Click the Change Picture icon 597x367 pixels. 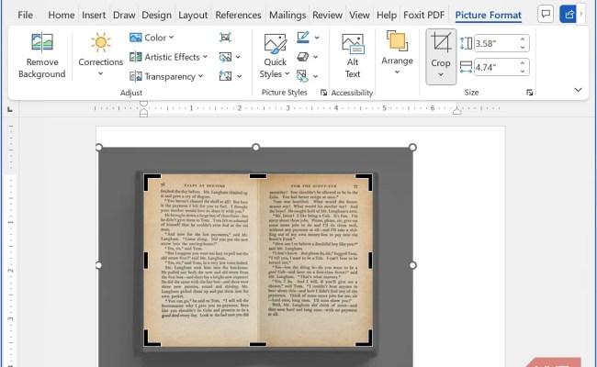point(225,57)
